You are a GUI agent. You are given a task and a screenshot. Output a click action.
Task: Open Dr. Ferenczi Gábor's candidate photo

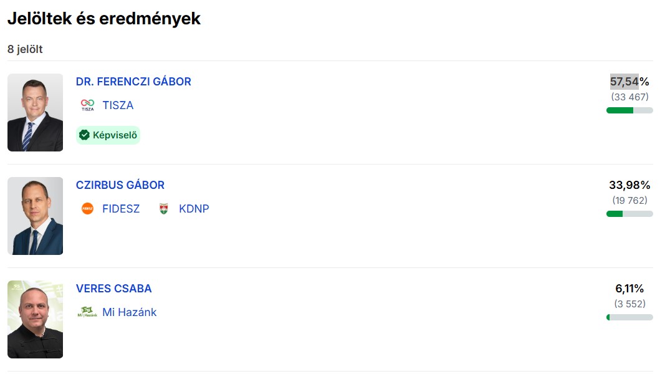pos(36,113)
